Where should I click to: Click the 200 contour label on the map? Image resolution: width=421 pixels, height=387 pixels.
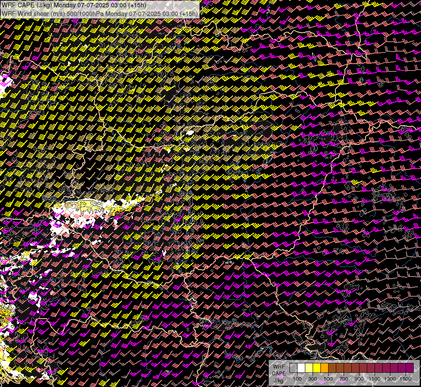[99, 211]
